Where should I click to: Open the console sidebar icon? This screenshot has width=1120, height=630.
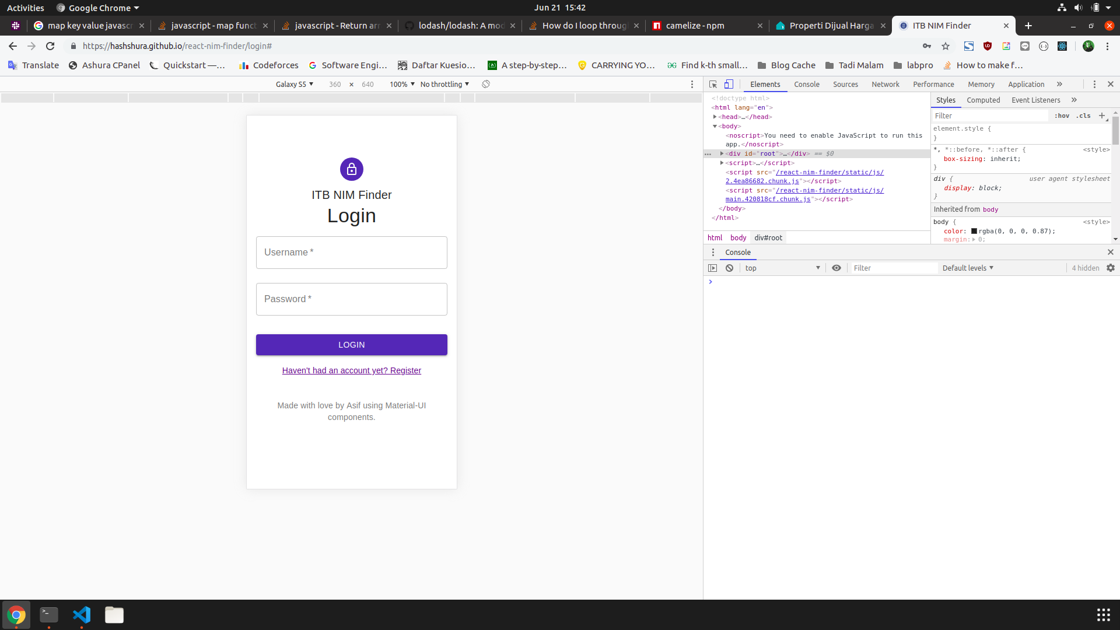click(x=712, y=268)
